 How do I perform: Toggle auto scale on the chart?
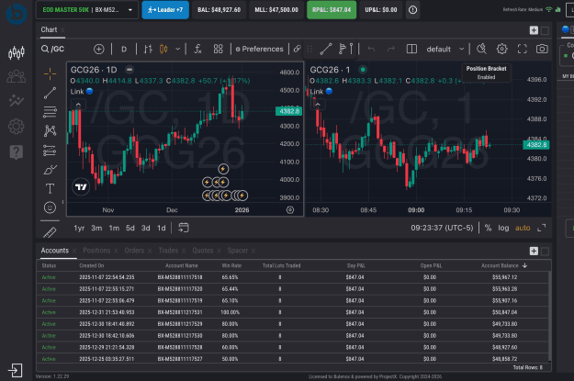pyautogui.click(x=523, y=228)
